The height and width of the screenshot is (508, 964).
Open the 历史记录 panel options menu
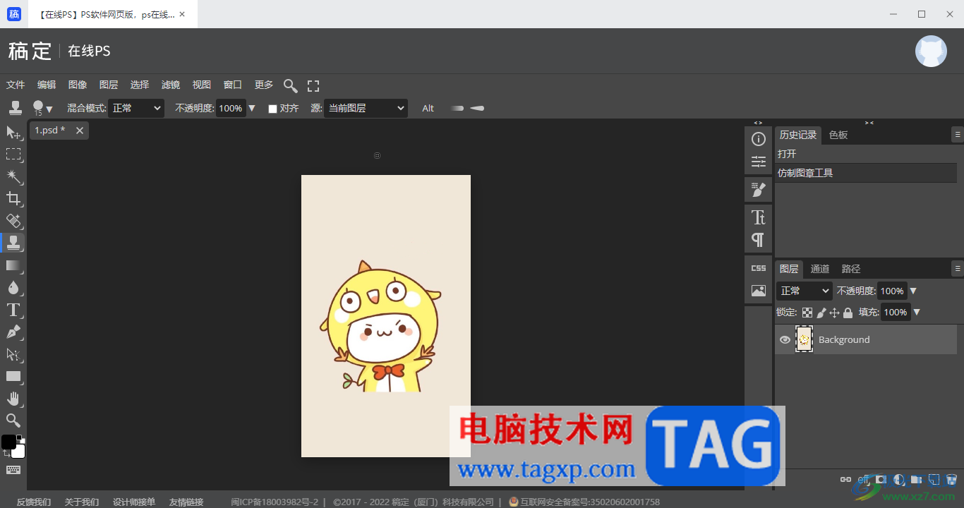tap(958, 134)
